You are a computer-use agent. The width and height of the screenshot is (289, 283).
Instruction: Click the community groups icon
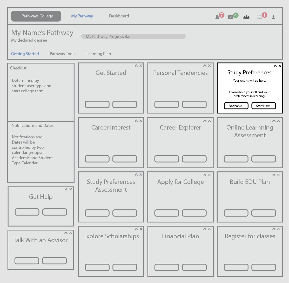tap(246, 17)
